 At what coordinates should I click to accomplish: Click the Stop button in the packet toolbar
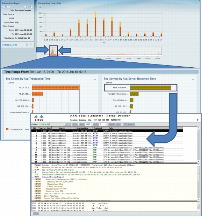pyautogui.click(x=67, y=124)
